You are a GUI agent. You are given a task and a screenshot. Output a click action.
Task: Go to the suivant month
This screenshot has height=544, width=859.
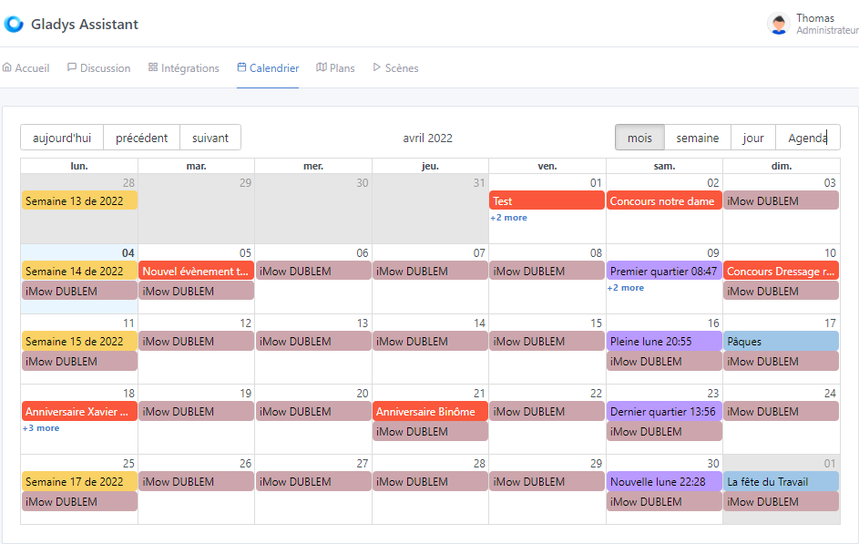click(x=210, y=138)
